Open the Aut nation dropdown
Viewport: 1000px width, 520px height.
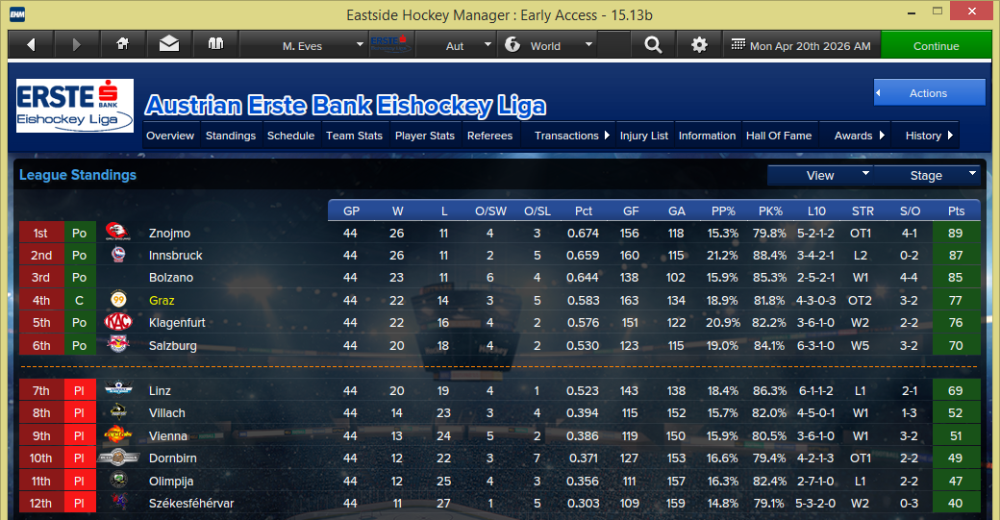pos(456,45)
